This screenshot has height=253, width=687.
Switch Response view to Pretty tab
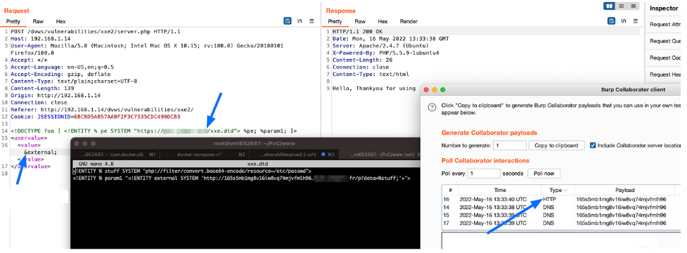[335, 22]
